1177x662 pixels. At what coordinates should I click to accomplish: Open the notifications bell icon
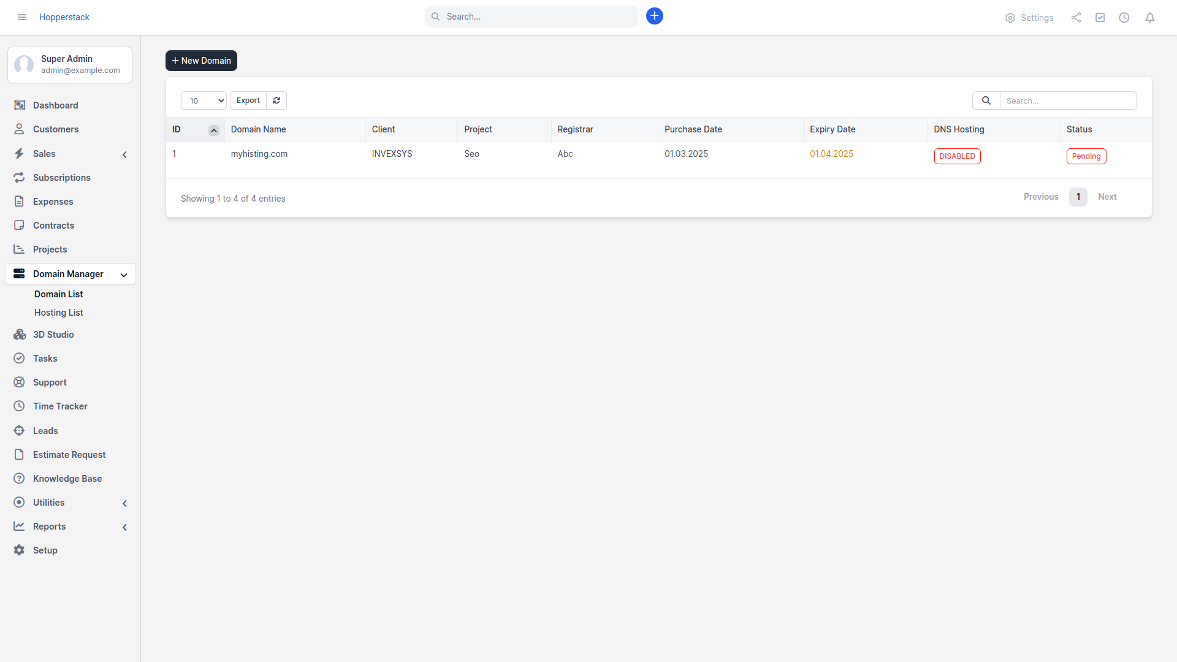[x=1150, y=17]
